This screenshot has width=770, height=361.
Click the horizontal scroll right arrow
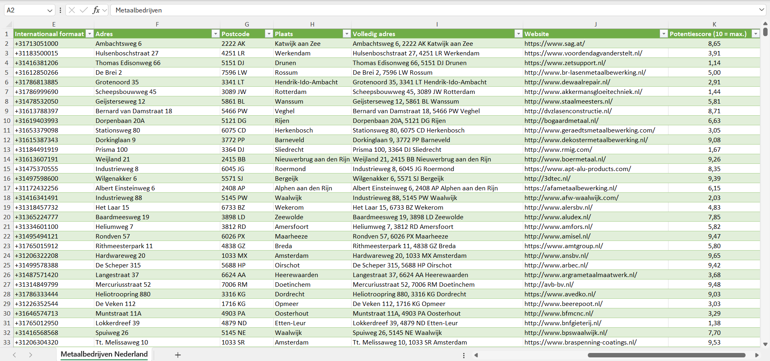click(x=757, y=355)
